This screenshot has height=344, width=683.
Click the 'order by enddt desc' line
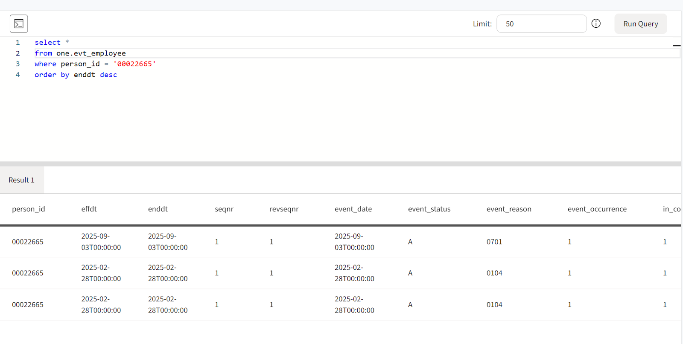tap(76, 75)
